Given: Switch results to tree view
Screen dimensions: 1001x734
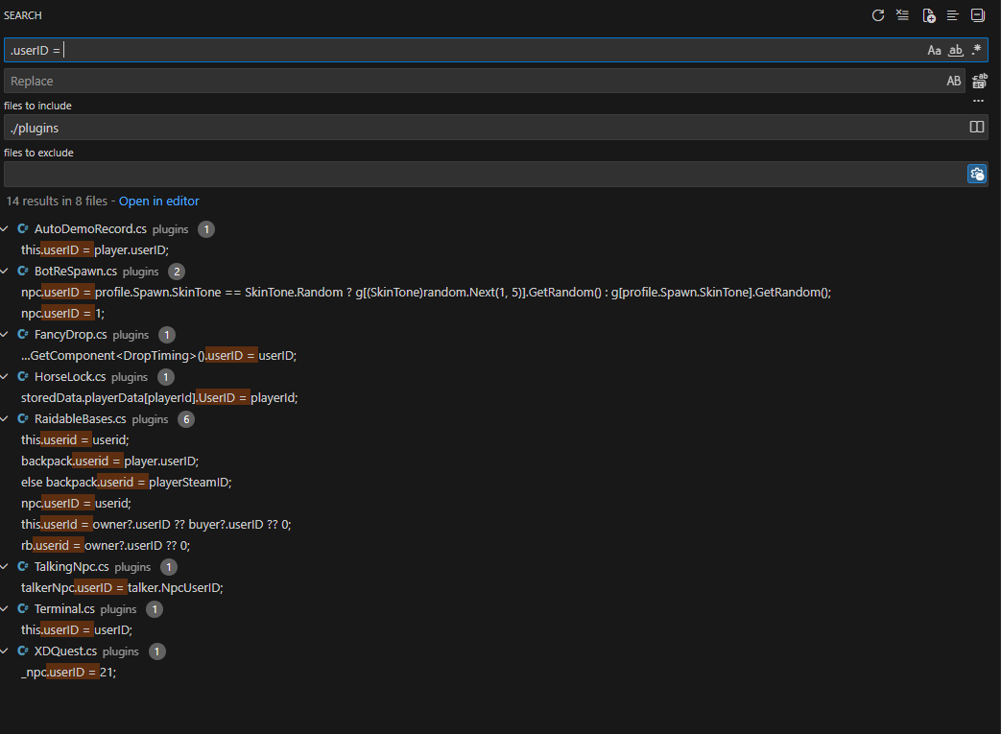Looking at the screenshot, I should click(953, 15).
